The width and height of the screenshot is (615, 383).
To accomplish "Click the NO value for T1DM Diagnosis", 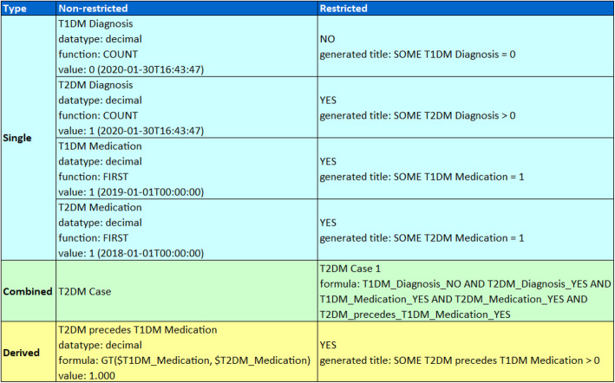I will tap(328, 40).
